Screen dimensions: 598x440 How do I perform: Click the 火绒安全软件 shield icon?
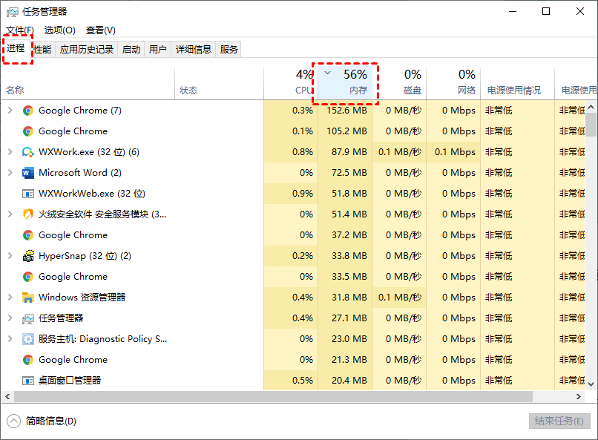coord(28,214)
